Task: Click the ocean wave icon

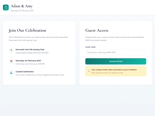Action: (x=11, y=72)
